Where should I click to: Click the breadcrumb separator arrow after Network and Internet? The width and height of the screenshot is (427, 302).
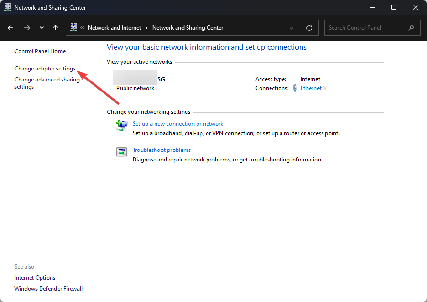[x=146, y=28]
